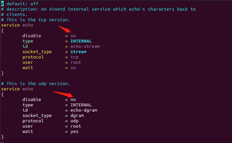Click the "# This is the udp version." comment

(36, 84)
